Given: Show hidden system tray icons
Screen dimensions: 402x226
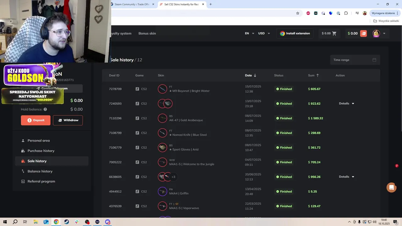Looking at the screenshot, I should [x=350, y=222].
